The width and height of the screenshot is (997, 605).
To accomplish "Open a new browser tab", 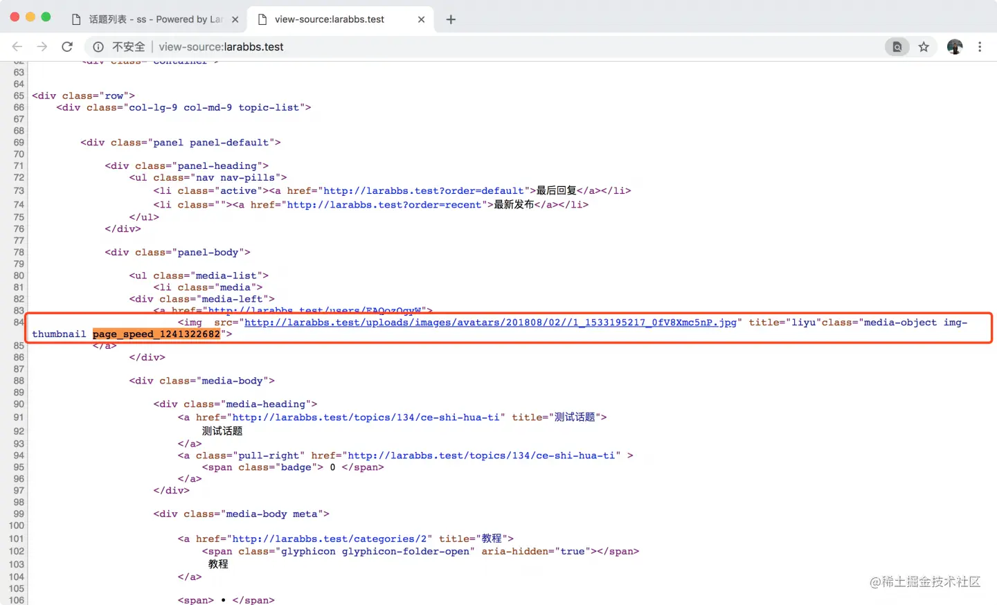I will (x=451, y=19).
